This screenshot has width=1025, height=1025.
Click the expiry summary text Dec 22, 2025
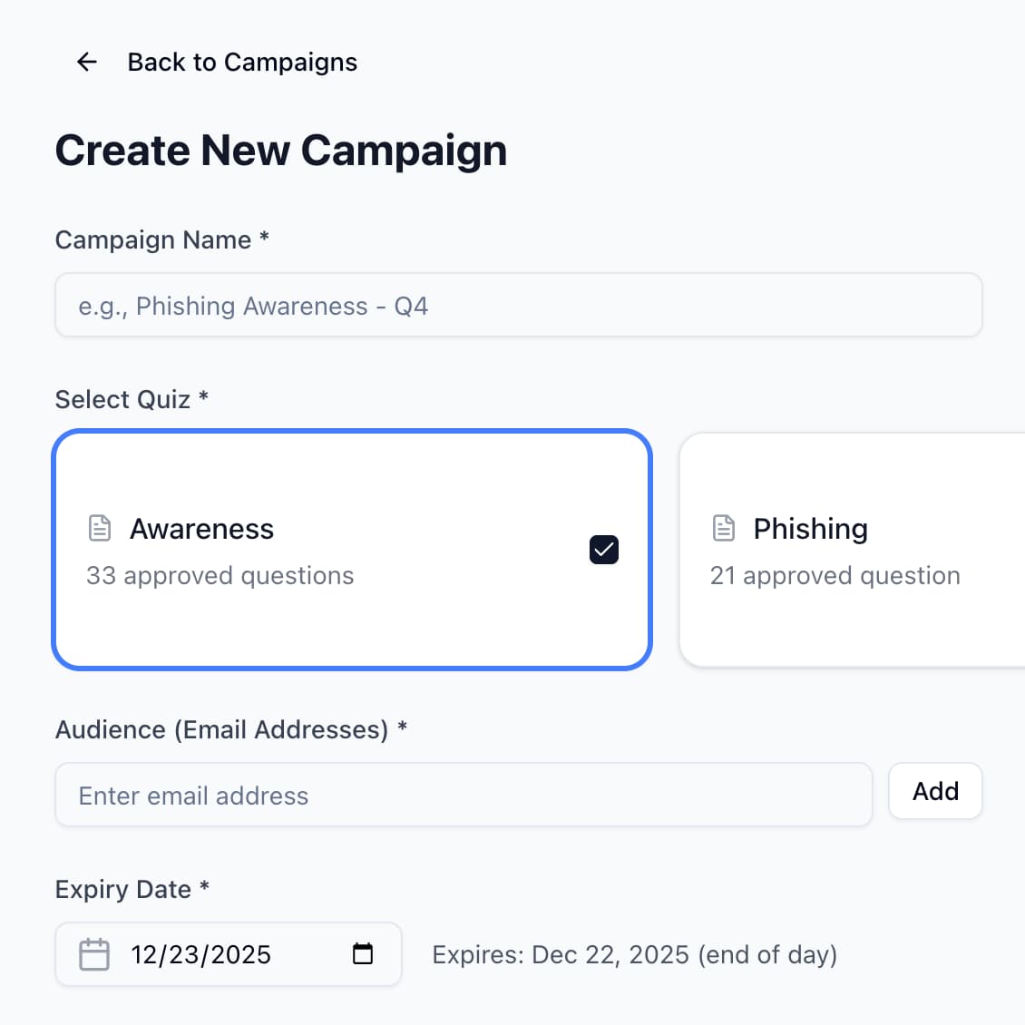[635, 954]
